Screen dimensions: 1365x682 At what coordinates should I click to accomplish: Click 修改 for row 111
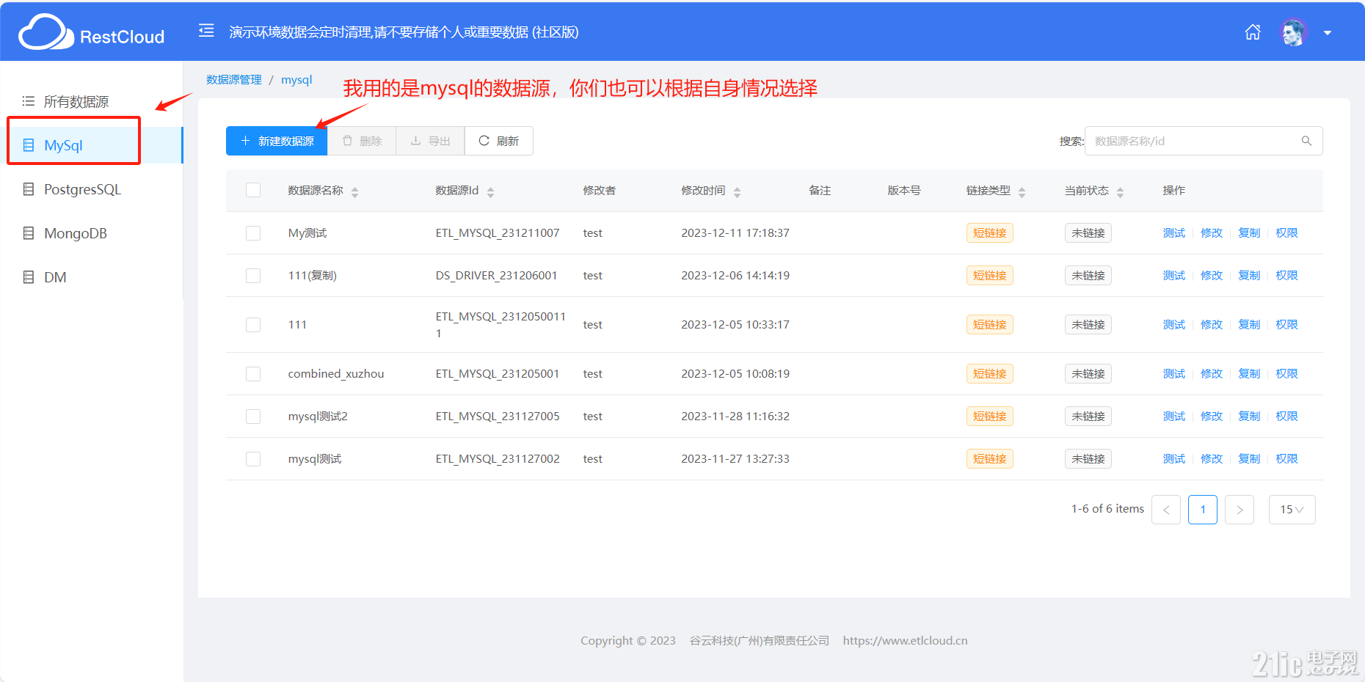pos(1212,324)
